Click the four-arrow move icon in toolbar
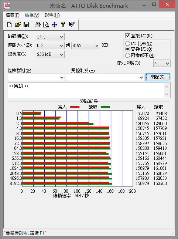Viewport: 178px width, 239px height. click(54, 24)
